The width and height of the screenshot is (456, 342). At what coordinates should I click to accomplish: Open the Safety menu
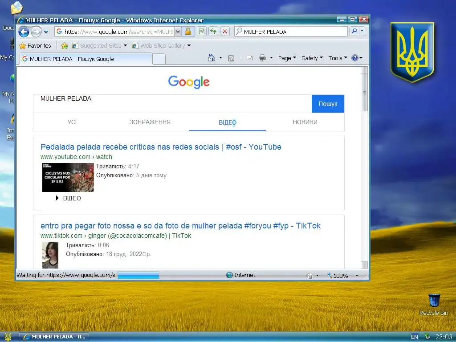click(312, 58)
